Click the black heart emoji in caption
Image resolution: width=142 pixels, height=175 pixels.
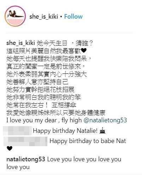click(84, 51)
